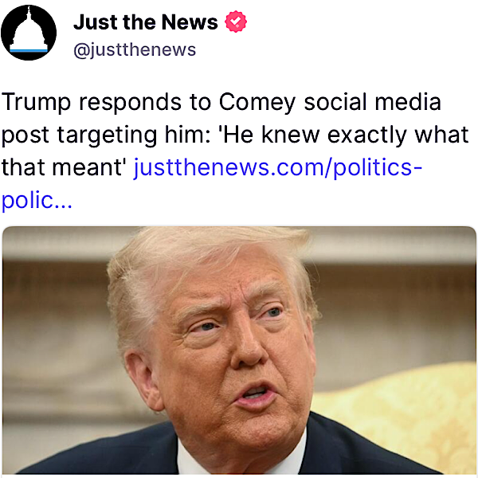The width and height of the screenshot is (478, 478).
Task: Open the Trump photo thumbnail
Action: pos(239,350)
